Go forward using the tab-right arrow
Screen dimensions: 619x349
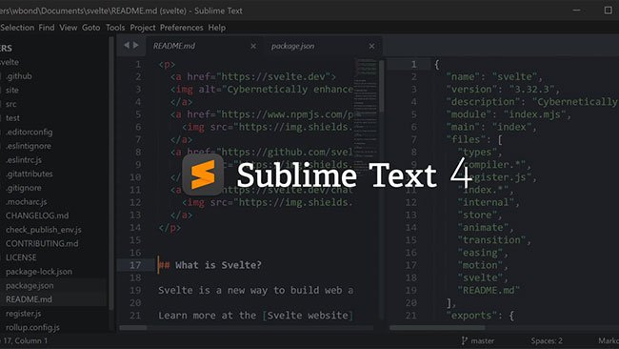point(136,46)
